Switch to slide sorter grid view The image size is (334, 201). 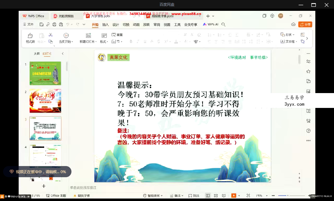pyautogui.click(x=216, y=195)
